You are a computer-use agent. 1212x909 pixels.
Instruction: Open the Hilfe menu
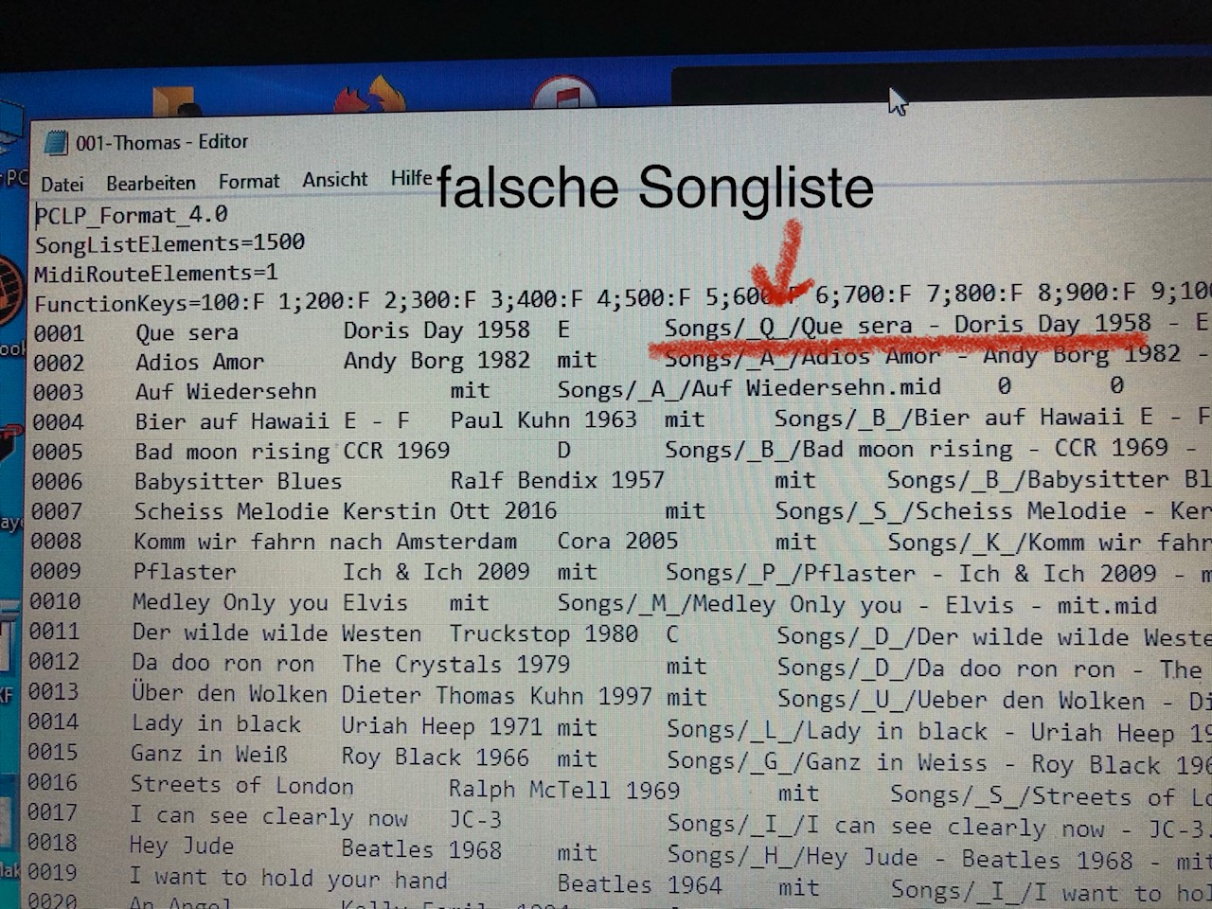point(411,178)
